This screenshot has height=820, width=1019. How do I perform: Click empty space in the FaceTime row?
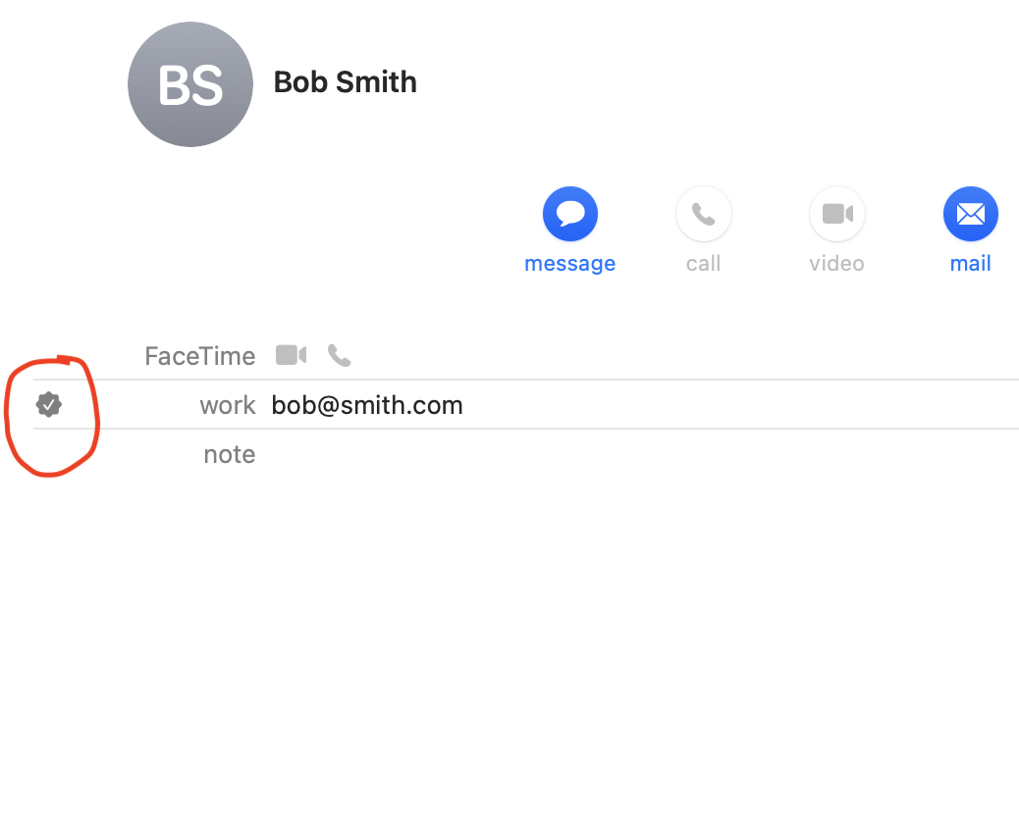click(x=682, y=356)
